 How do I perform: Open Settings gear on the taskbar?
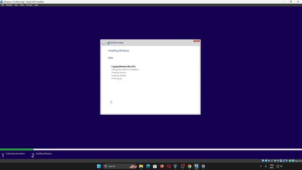(203, 166)
